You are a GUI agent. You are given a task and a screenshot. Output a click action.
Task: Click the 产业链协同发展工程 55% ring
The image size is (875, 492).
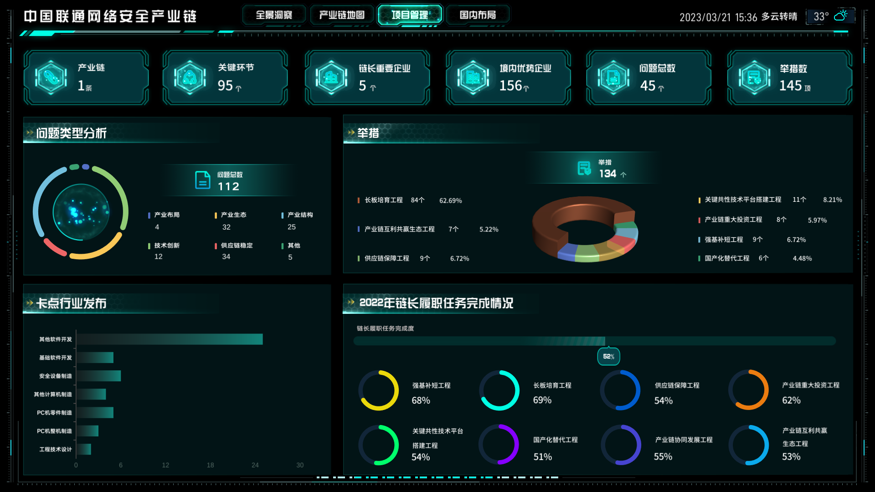pyautogui.click(x=621, y=445)
